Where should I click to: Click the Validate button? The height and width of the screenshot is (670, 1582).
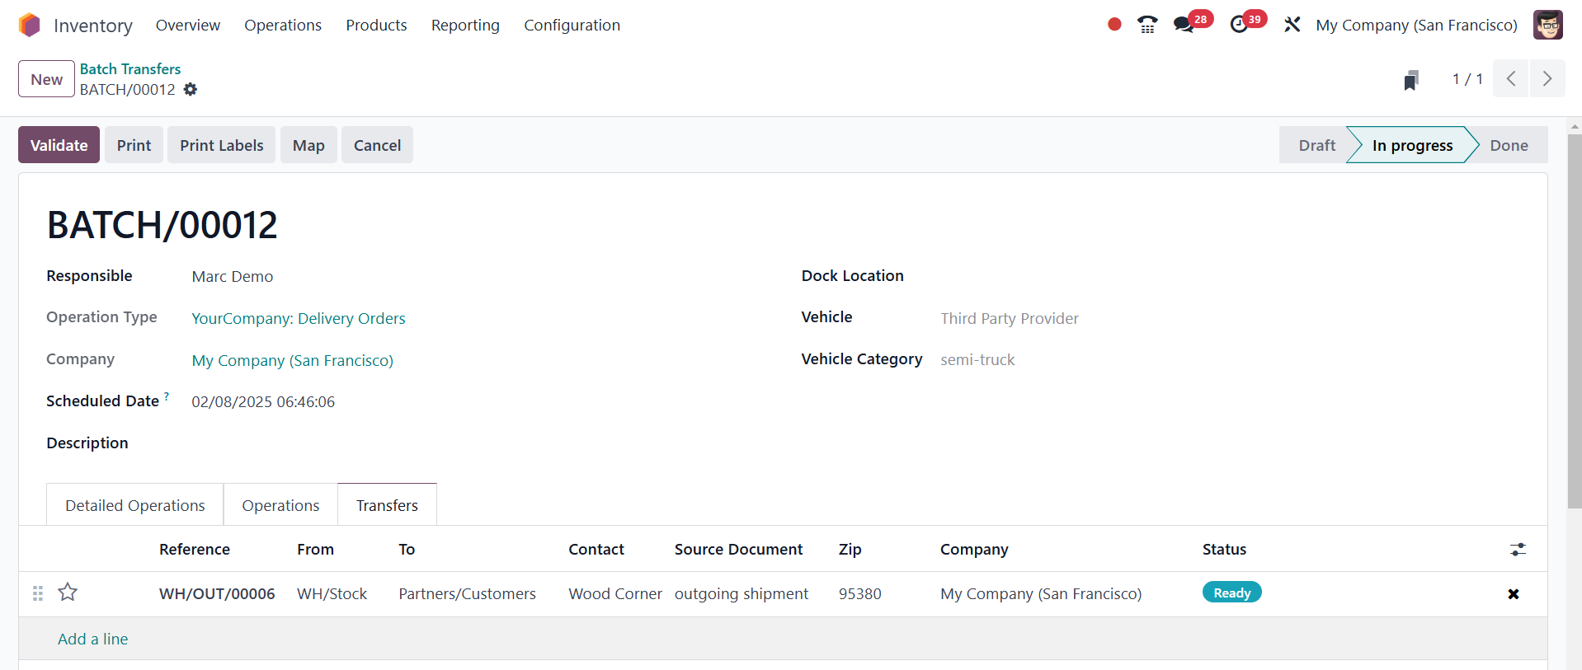point(59,145)
